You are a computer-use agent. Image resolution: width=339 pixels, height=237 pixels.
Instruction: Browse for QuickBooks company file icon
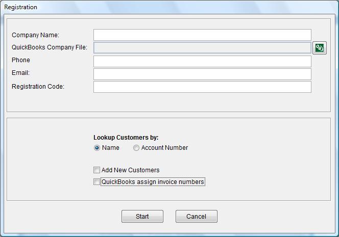[x=319, y=48]
